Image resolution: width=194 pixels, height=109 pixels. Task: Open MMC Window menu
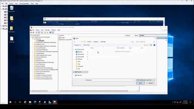pyautogui.click(x=53, y=30)
